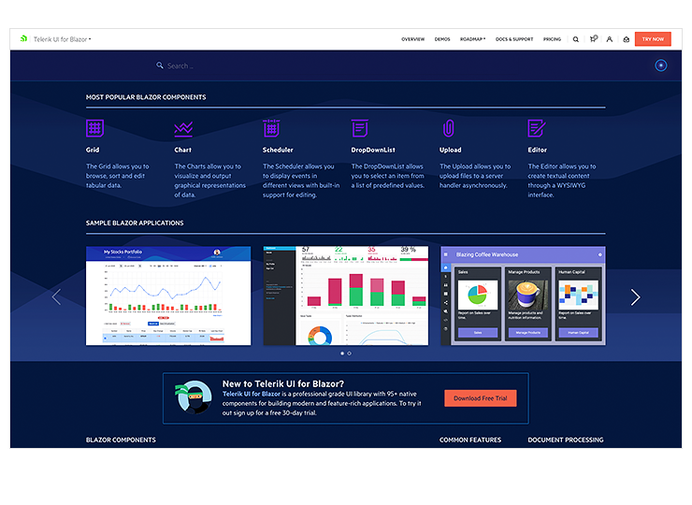Viewport: 692px width, 505px height.
Task: Click the Grid description text
Action: pyautogui.click(x=118, y=176)
